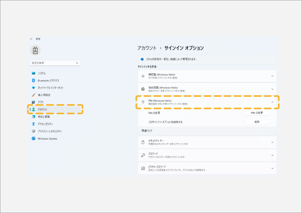
Task: Click the privacy shield icon
Action: point(34,131)
